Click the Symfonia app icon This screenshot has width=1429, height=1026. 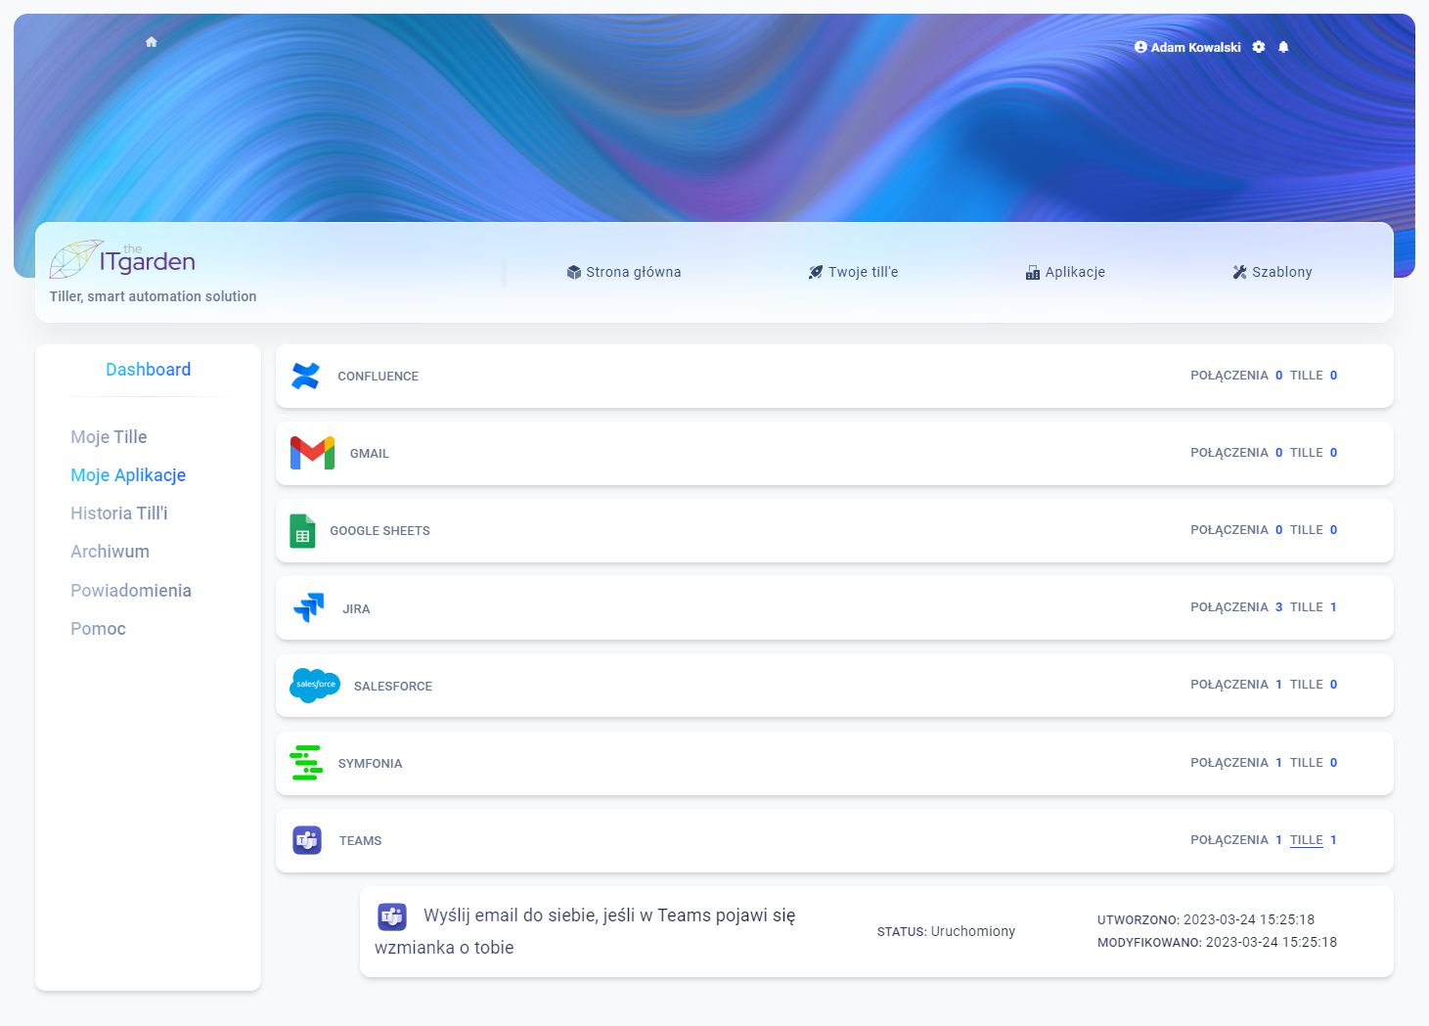(x=306, y=763)
